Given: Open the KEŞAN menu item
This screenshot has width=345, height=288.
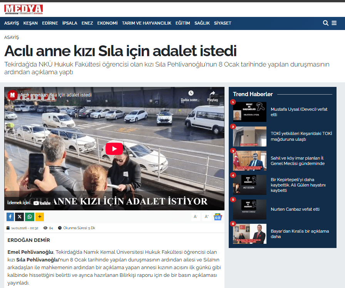Looking at the screenshot, I should click(x=30, y=23).
